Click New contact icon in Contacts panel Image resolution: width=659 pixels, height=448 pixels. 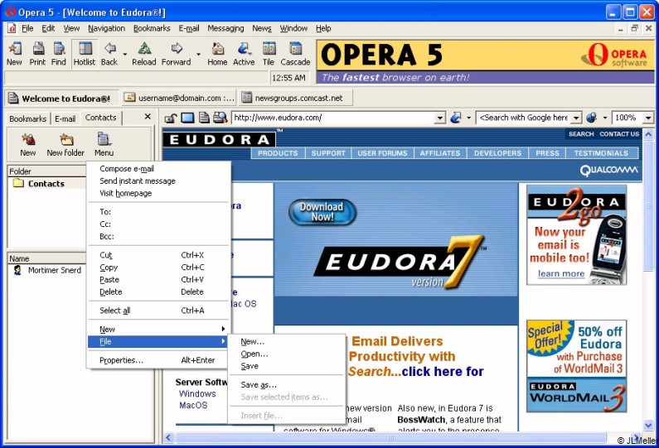[27, 144]
